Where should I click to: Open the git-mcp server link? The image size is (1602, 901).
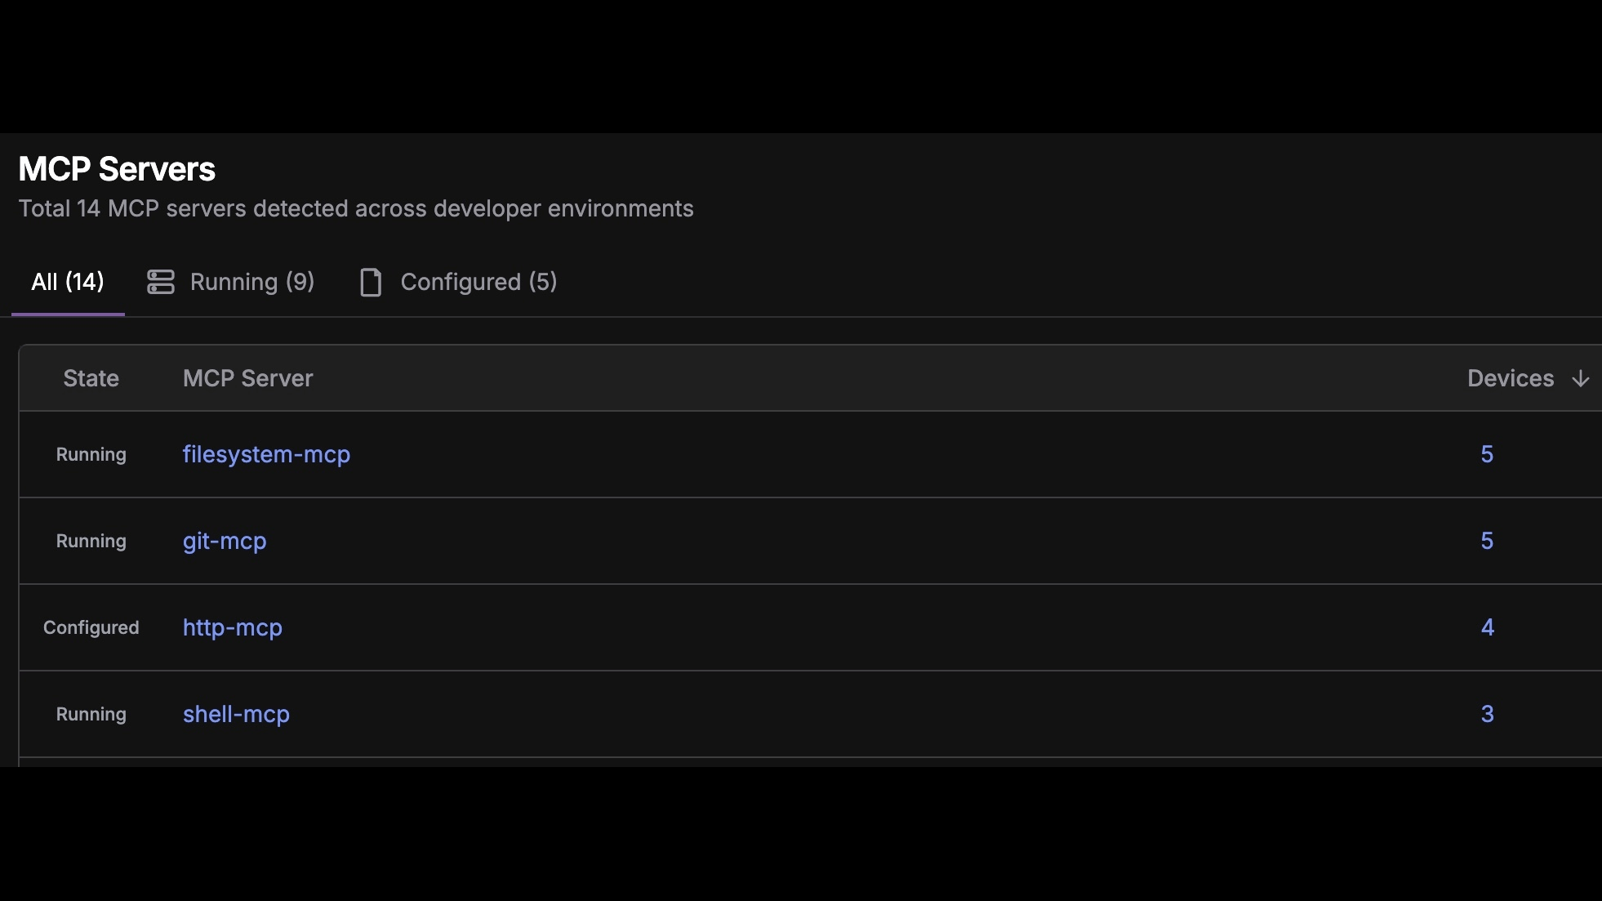point(225,541)
